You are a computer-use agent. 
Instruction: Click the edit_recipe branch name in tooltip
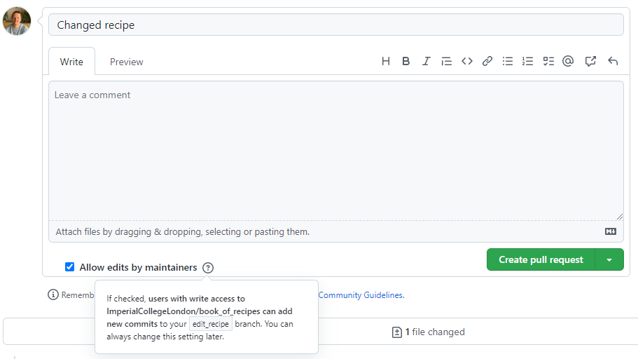(x=210, y=324)
